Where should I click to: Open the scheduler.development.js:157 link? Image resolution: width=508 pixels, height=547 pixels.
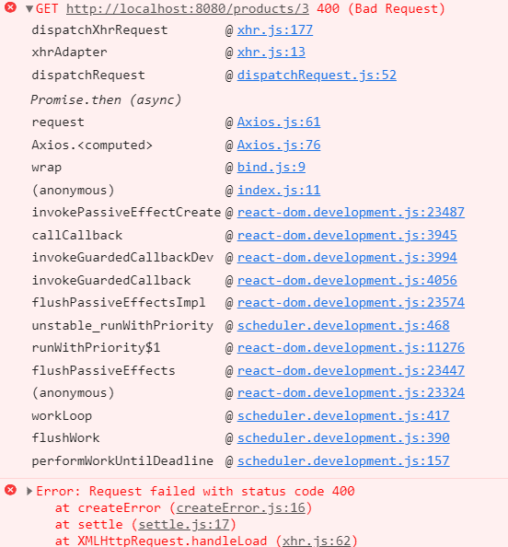343,461
